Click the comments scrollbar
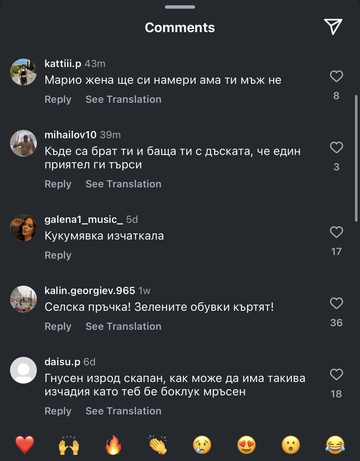The width and height of the screenshot is (360, 461). [356, 158]
